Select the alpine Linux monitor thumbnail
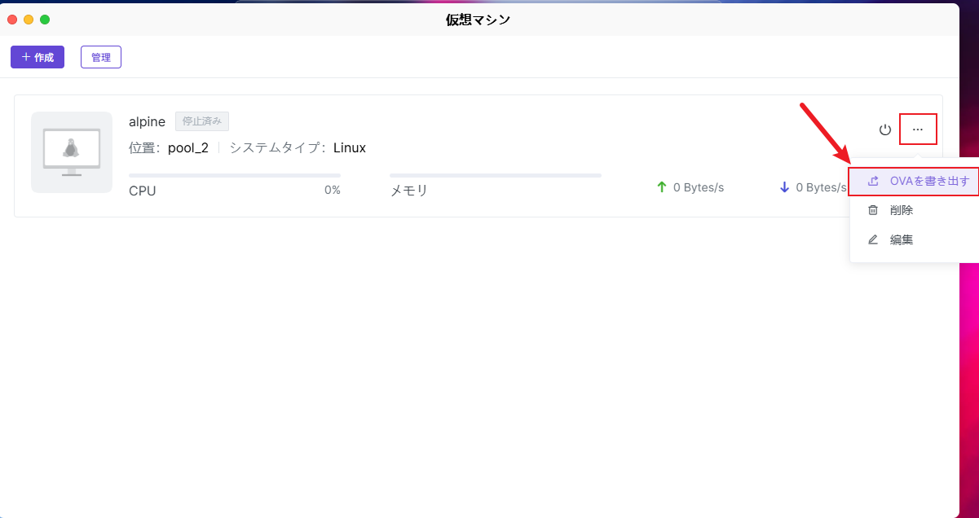 pyautogui.click(x=72, y=152)
